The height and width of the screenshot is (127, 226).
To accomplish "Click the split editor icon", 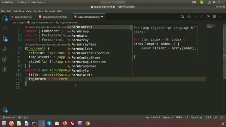I will [214, 17].
